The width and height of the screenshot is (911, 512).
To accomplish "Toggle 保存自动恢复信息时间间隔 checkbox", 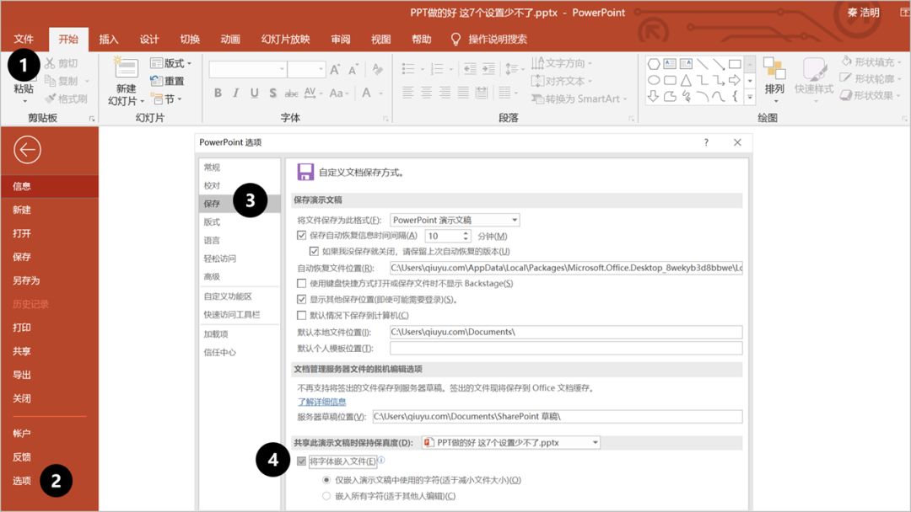I will click(x=301, y=236).
